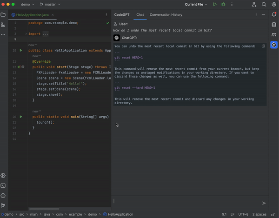Click the CodeGPT panel title
The width and height of the screenshot is (279, 218).
point(122,15)
